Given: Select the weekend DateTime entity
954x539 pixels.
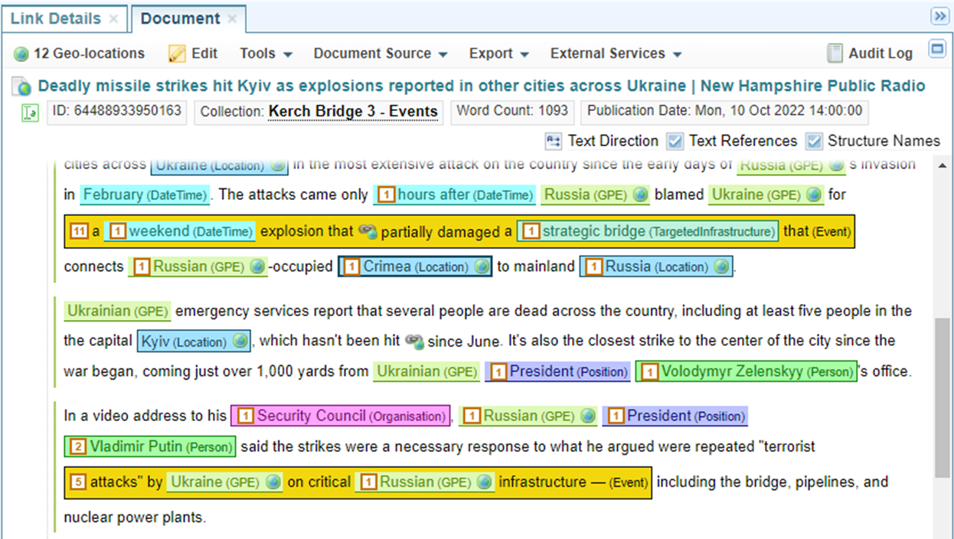Looking at the screenshot, I should 179,231.
